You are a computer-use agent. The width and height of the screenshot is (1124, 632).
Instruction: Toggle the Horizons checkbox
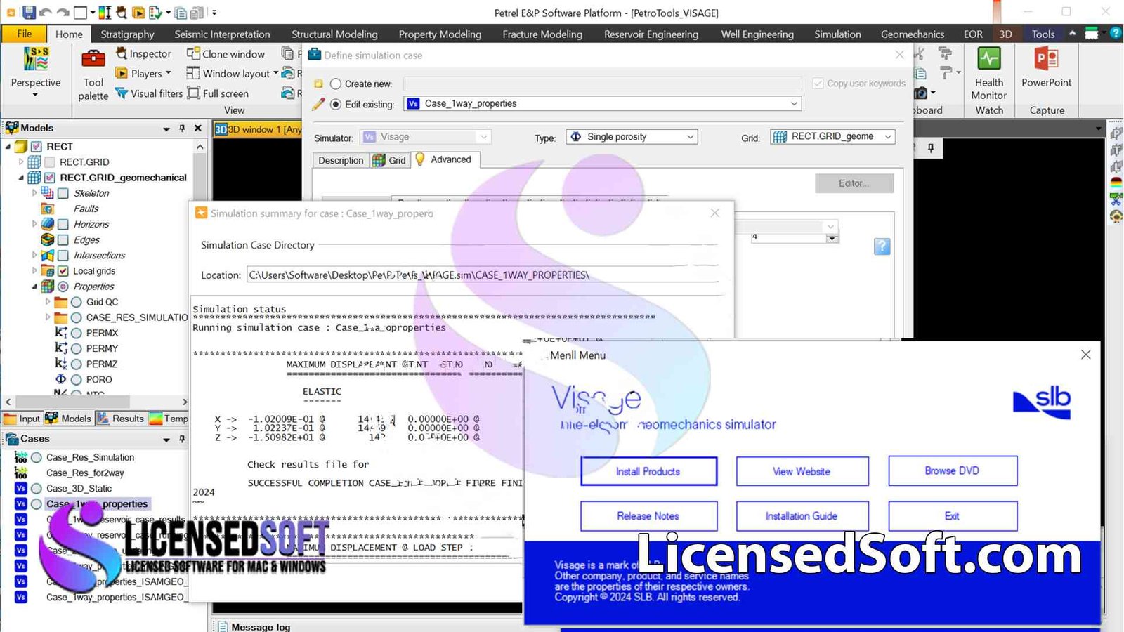[x=63, y=224]
